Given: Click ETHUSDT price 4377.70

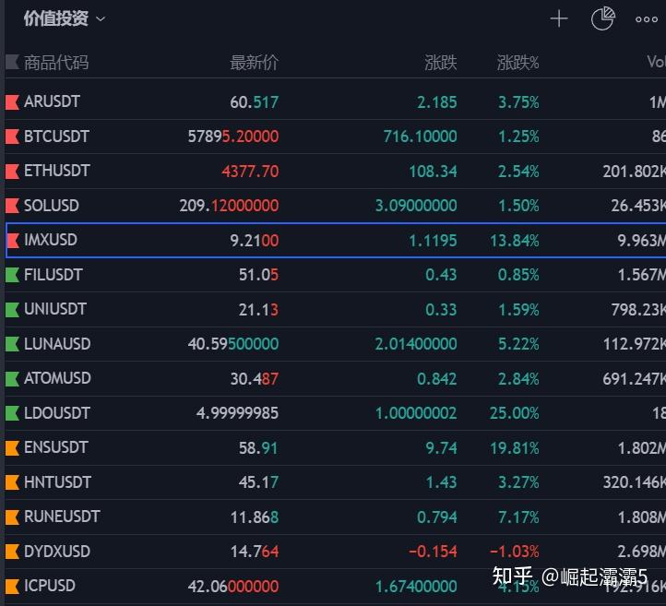Looking at the screenshot, I should click(250, 172).
